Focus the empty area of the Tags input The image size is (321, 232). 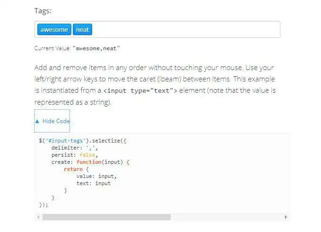point(184,29)
